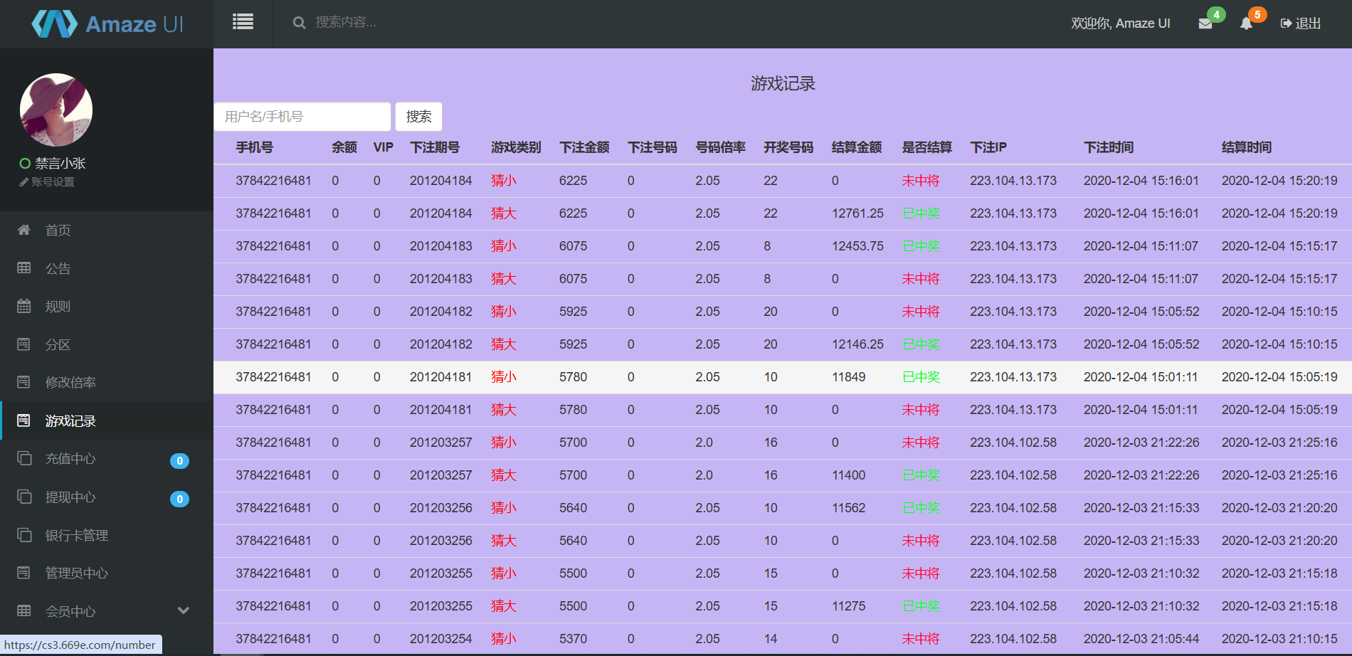Select the 游戏记录 menu item
This screenshot has width=1352, height=656.
coord(107,421)
